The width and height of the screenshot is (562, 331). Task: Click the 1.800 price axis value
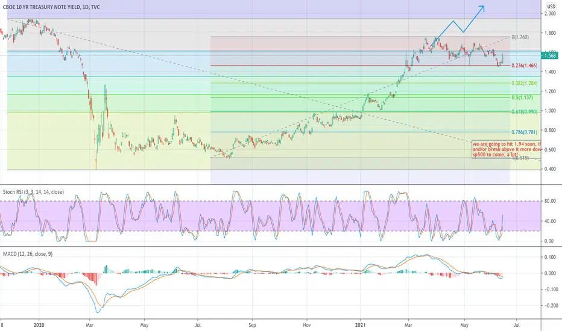click(550, 33)
